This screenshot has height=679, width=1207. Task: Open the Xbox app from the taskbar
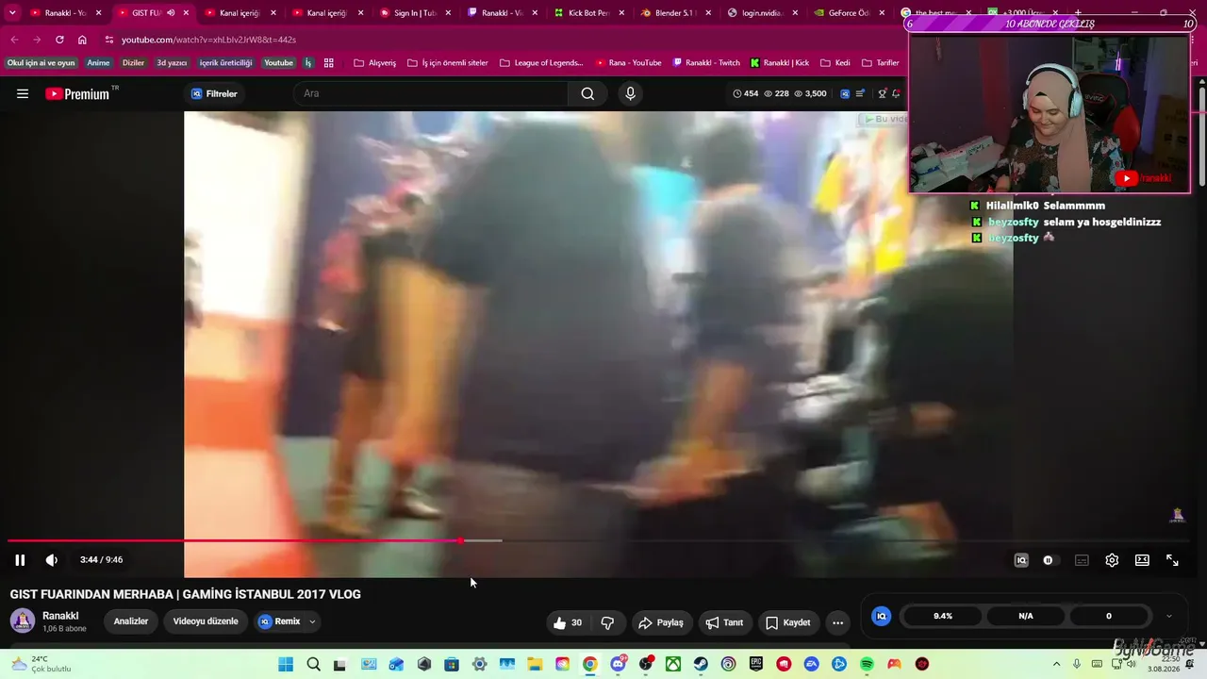pyautogui.click(x=673, y=664)
